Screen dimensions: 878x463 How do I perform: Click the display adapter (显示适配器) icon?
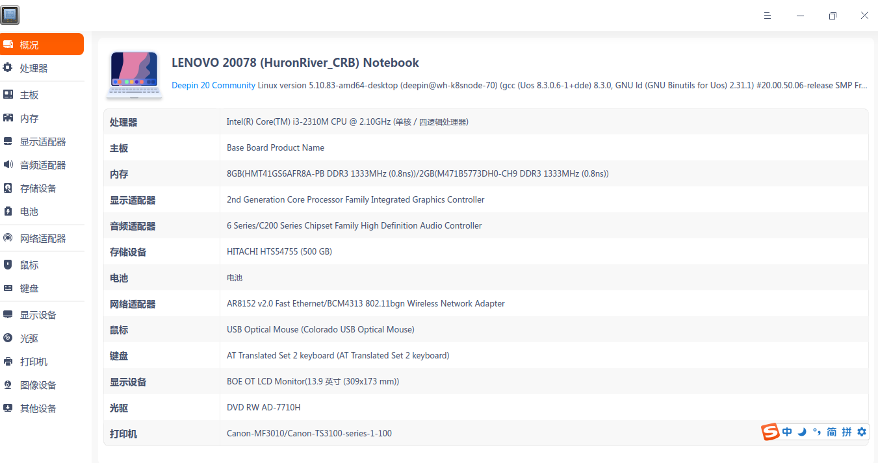(8, 142)
